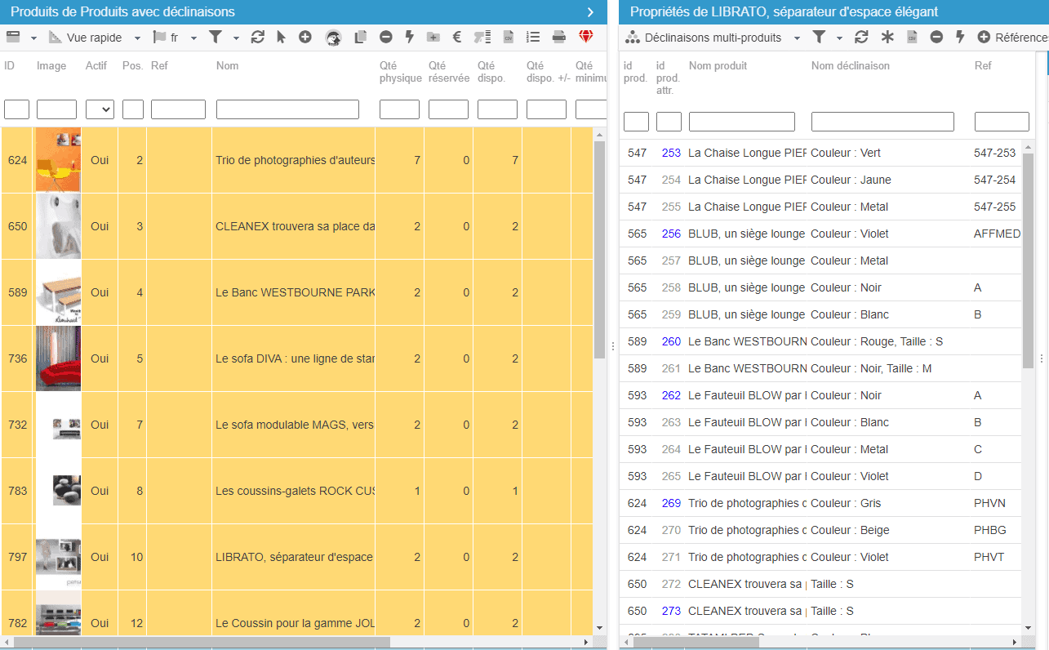Select the LIBRATO séparateur d'espace product row
Screen dimensions: 1049x650
coord(294,557)
